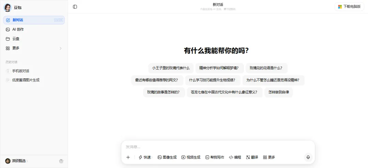Choose 翻译 in input toolbar
Viewport: 368px width, 168px height.
[252, 157]
